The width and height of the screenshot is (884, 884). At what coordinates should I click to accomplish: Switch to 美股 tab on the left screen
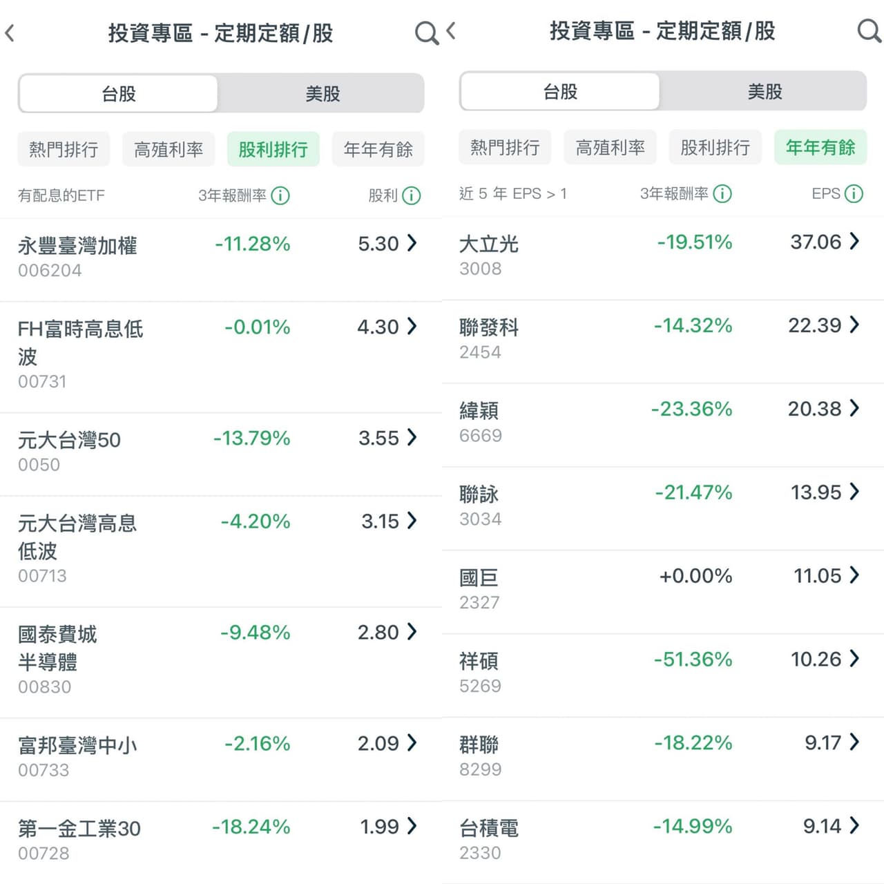point(323,93)
